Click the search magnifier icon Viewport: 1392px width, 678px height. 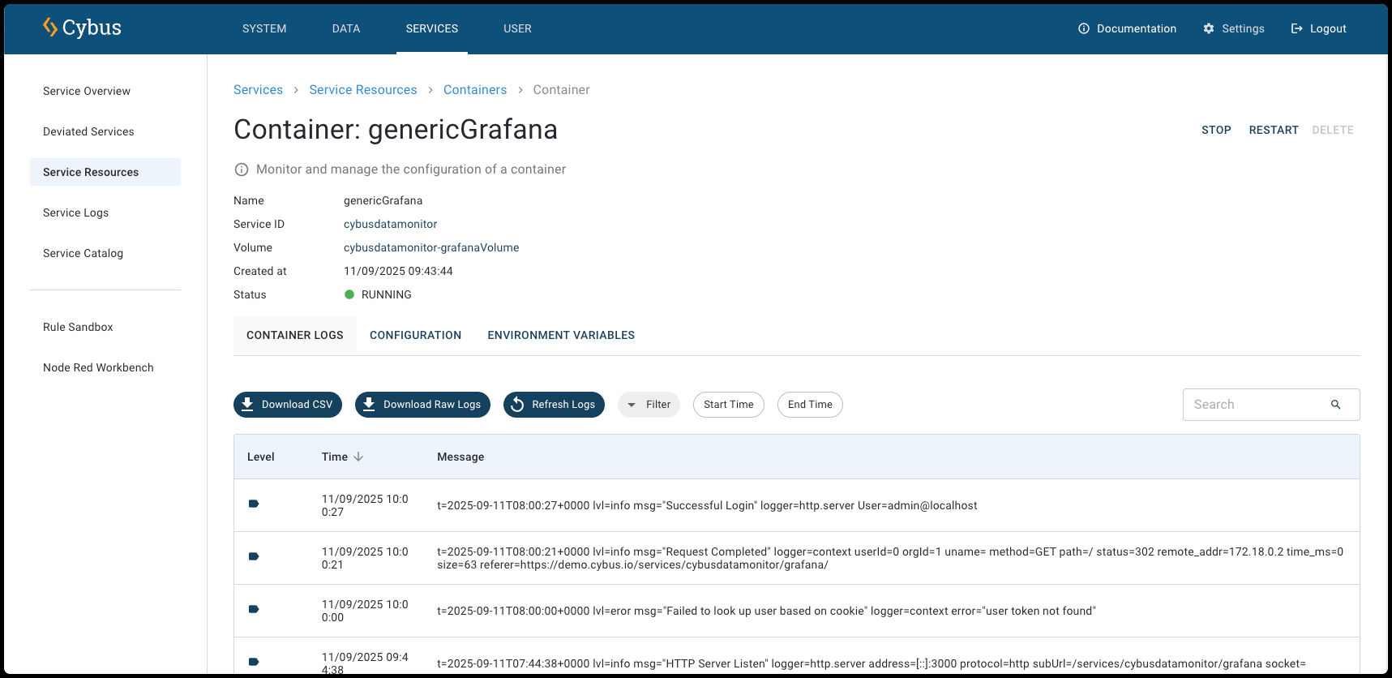(1335, 405)
